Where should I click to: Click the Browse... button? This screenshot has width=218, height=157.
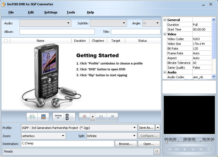point(125,144)
